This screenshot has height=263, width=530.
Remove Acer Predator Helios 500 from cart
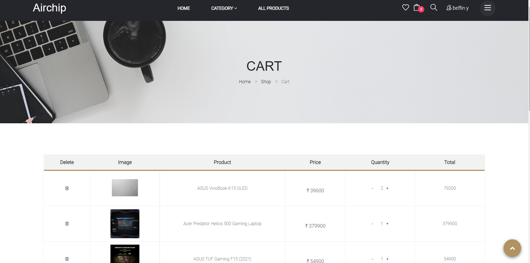point(67,223)
